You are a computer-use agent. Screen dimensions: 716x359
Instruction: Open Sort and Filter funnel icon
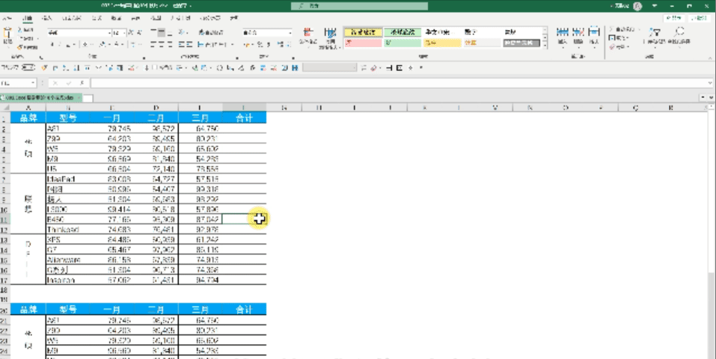[655, 32]
